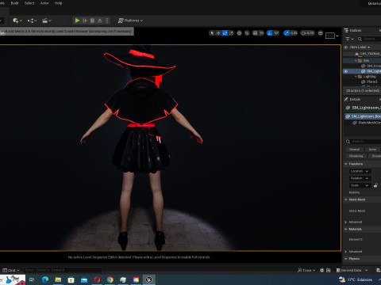Screen dimensions: 381x285
Task: Collapse the Lighting folder in Outliner
Action: [x=356, y=77]
